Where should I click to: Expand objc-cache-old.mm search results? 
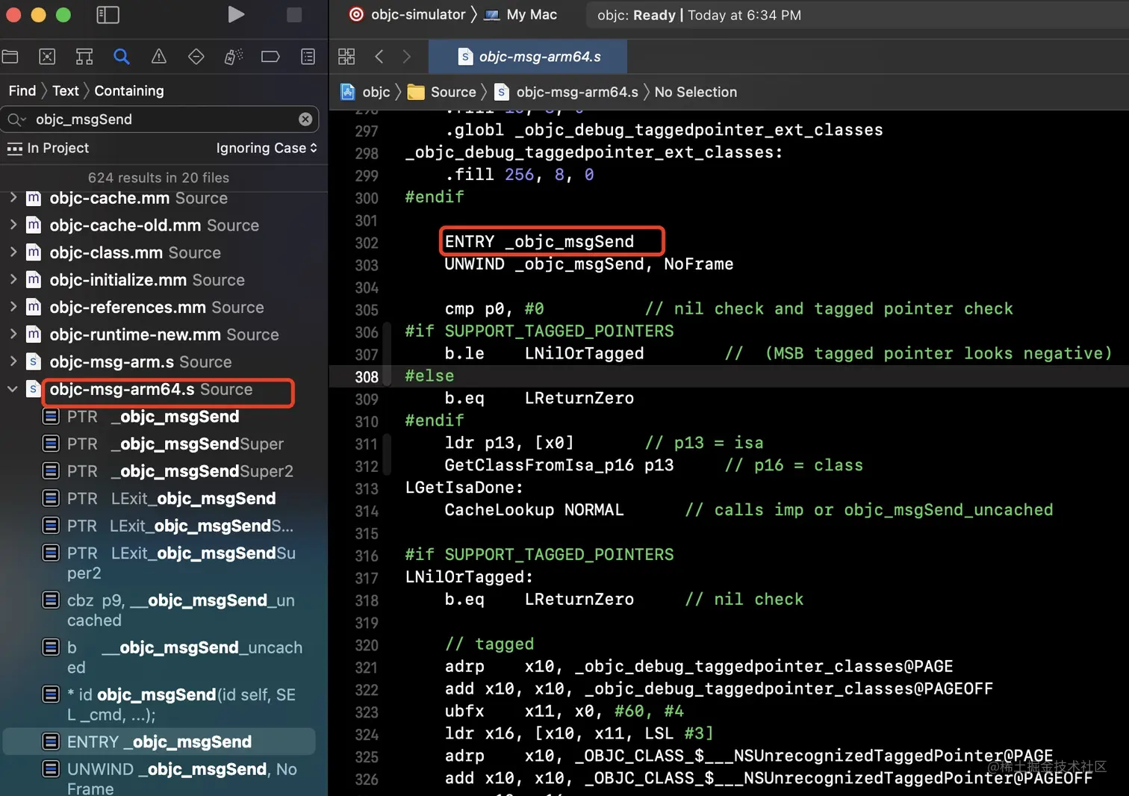(13, 225)
